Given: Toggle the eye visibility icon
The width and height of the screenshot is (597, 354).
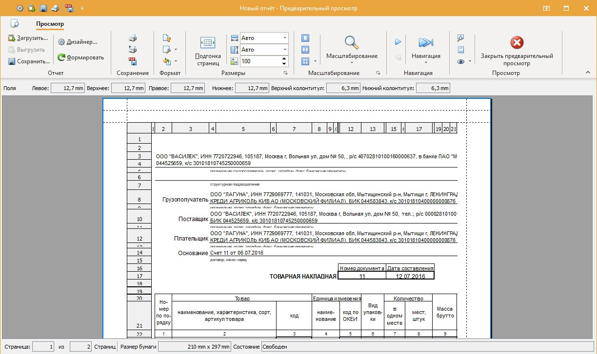Looking at the screenshot, I should [x=460, y=61].
